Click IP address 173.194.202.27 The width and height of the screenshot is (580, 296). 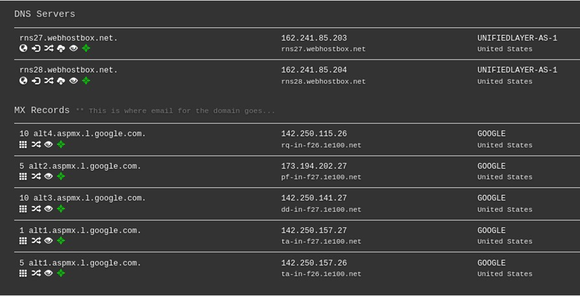tap(314, 166)
